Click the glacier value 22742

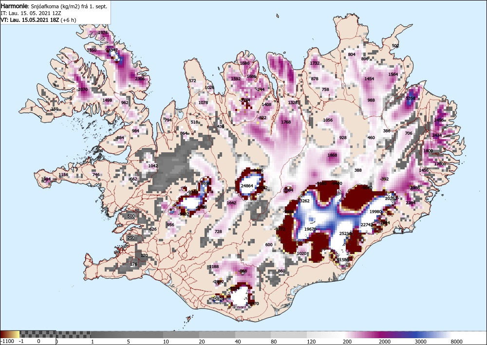[x=367, y=225]
